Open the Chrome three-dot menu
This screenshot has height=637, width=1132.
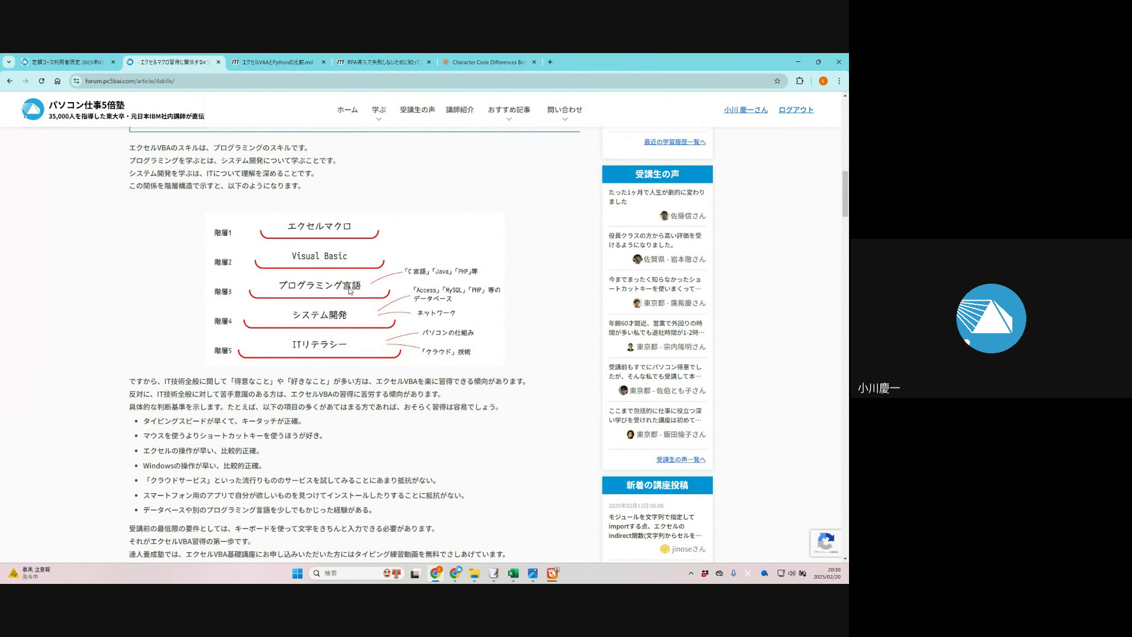(x=839, y=81)
